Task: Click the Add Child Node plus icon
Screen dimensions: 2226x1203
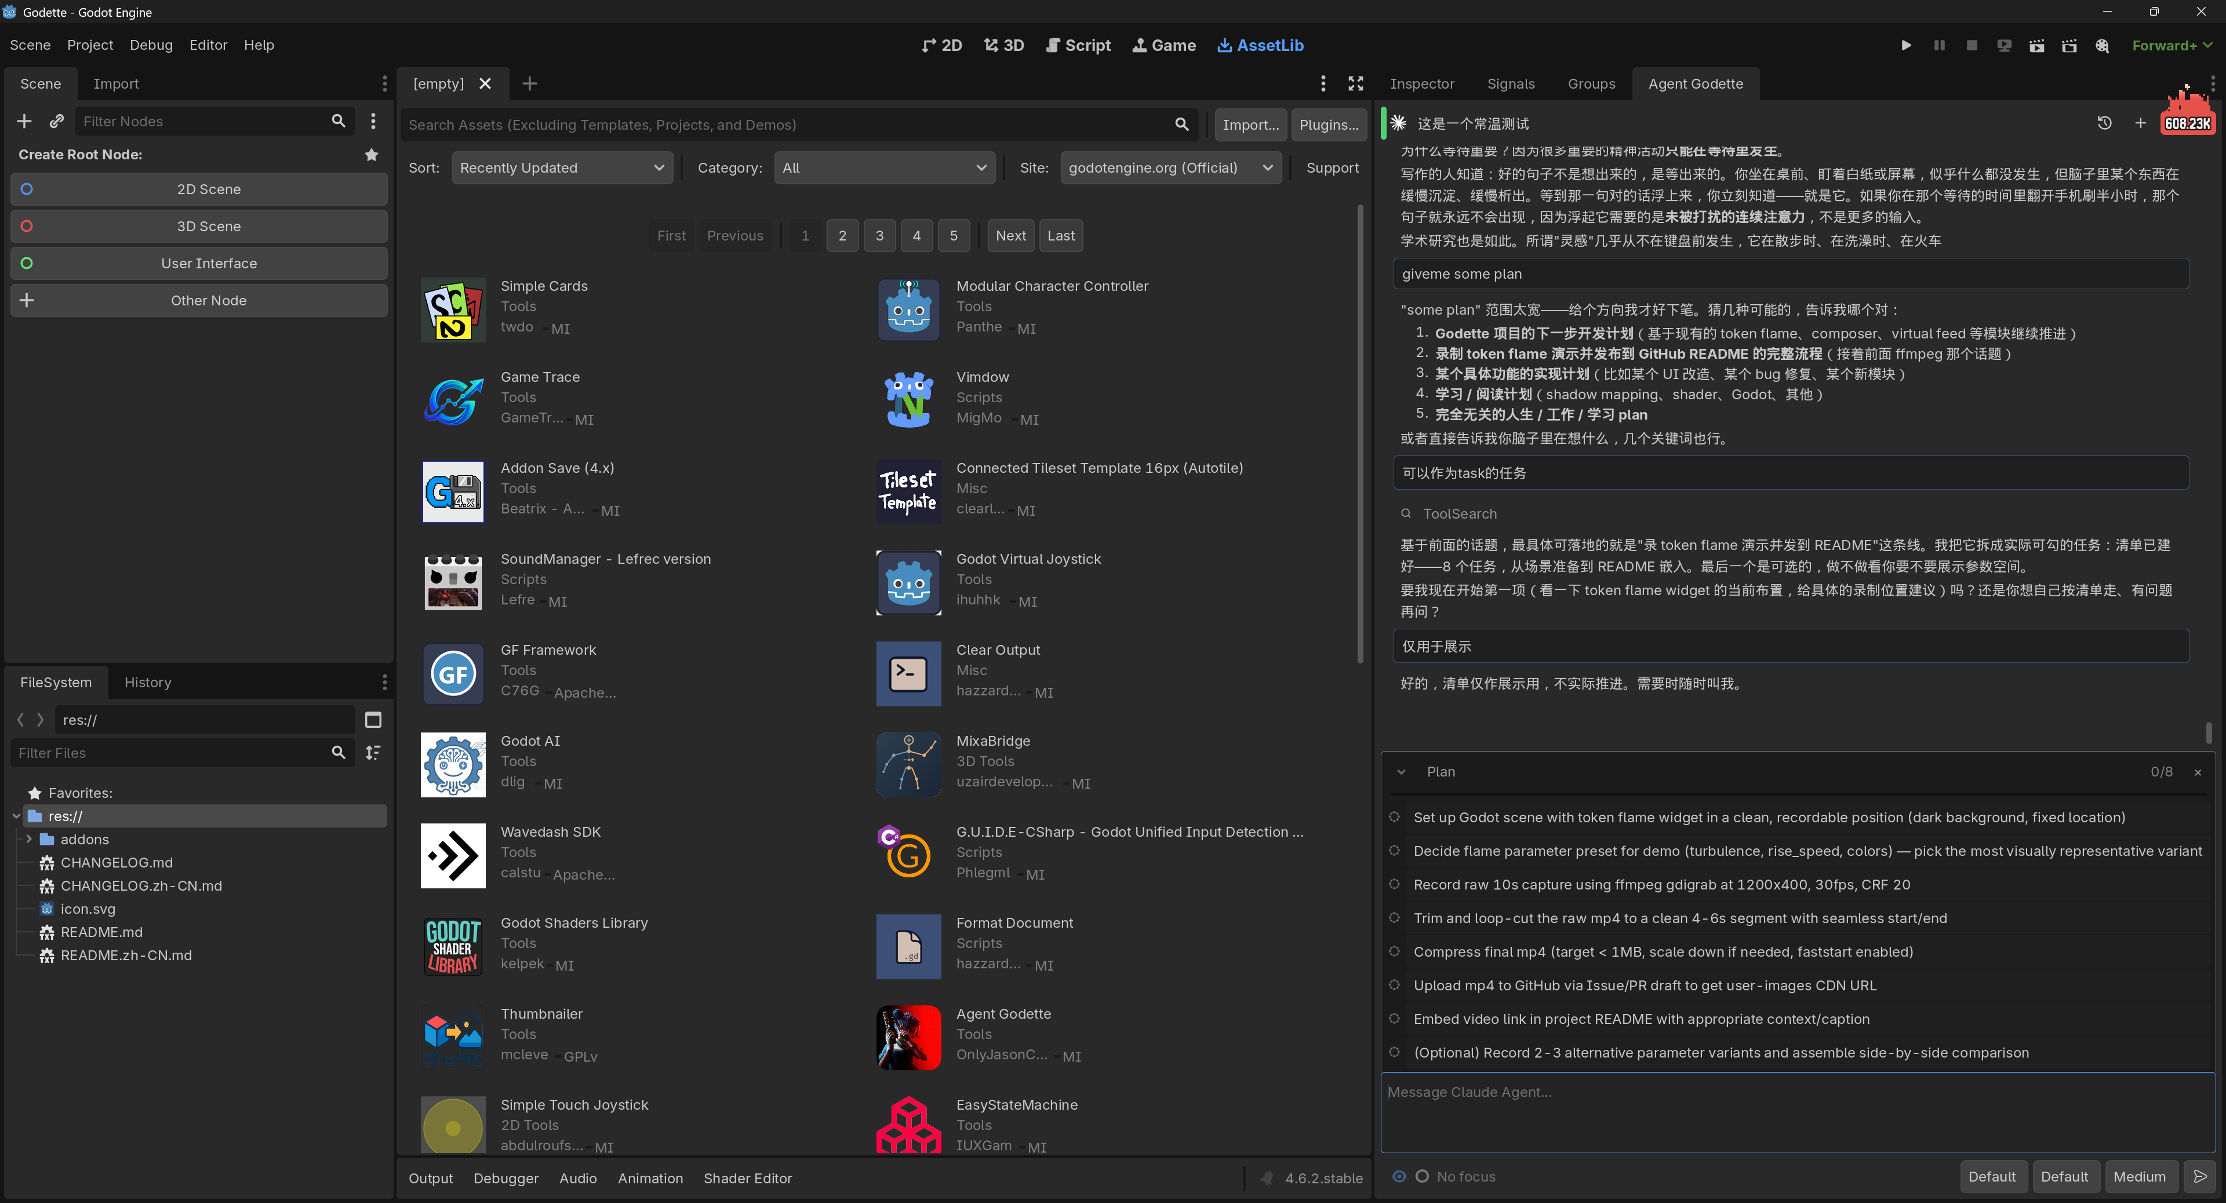Action: pos(24,121)
